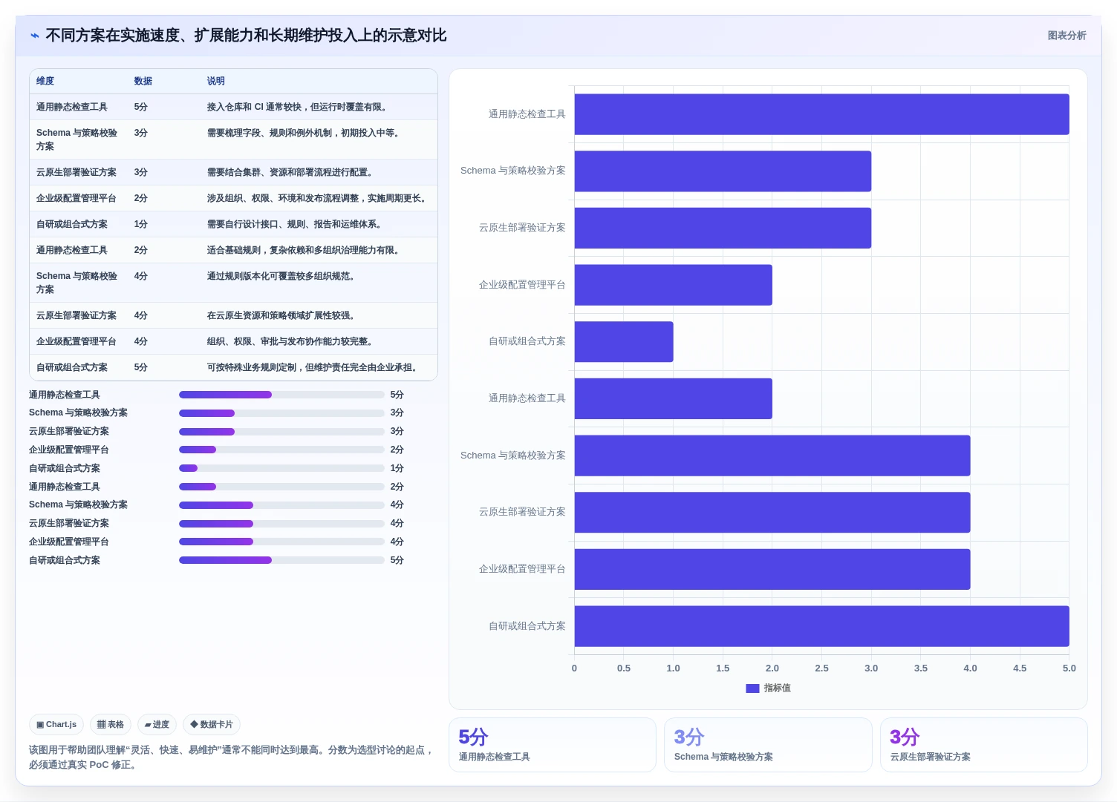
Task: Select the 进度 tag chip
Action: (157, 725)
